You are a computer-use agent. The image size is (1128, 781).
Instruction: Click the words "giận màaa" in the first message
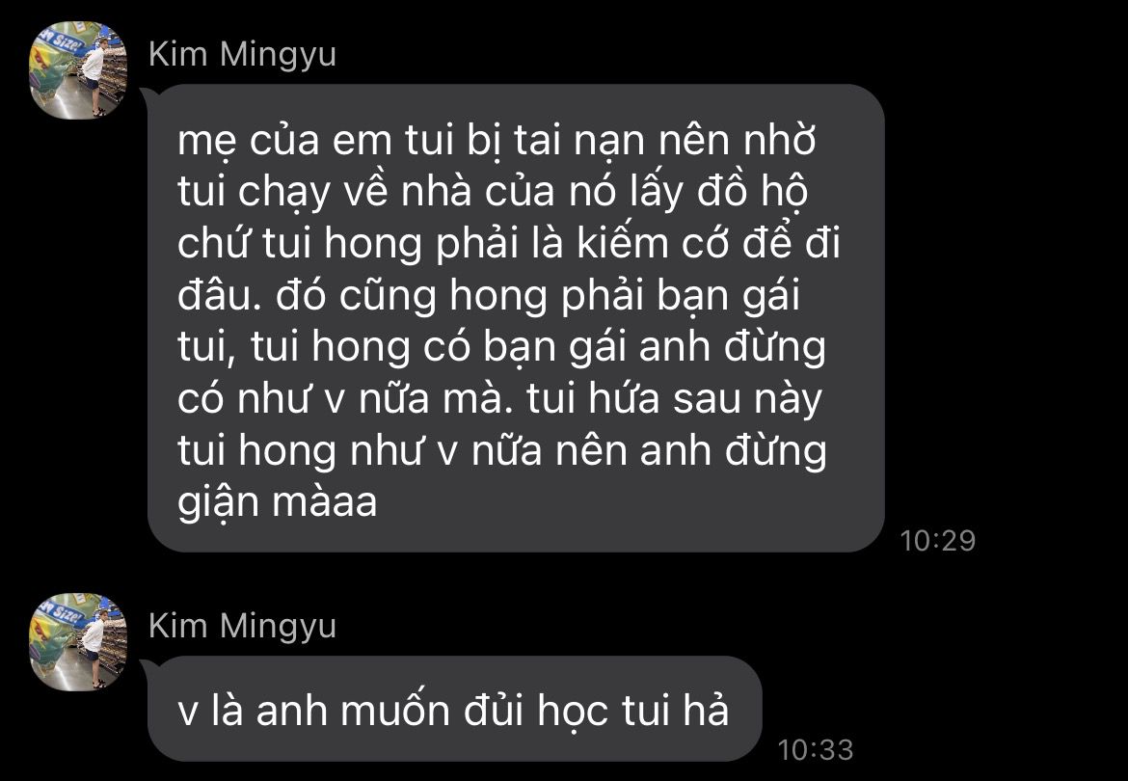[277, 502]
